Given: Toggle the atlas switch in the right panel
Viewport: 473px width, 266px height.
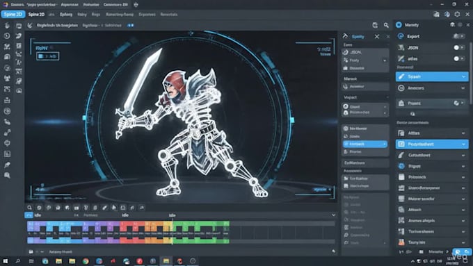Looking at the screenshot, I should pyautogui.click(x=459, y=58).
